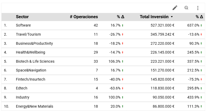This screenshot has height=111, width=206.
Task: Click green up arrow beside 433.9%
Action: click(x=201, y=97)
